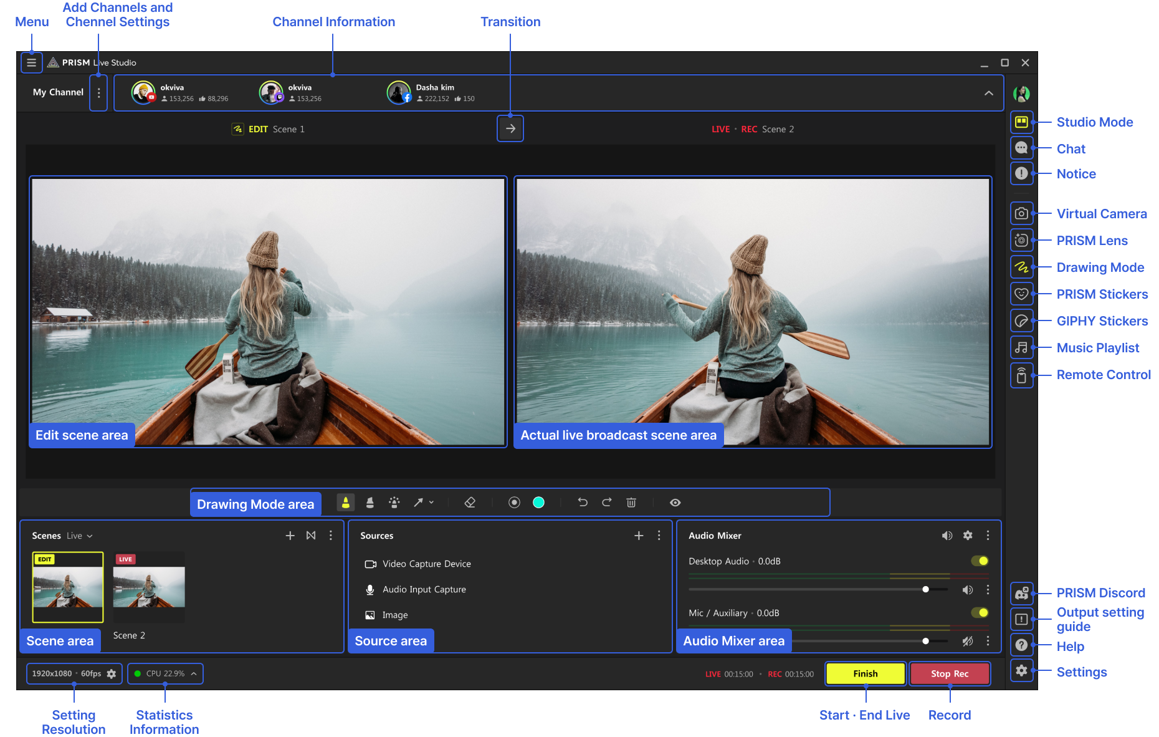Open the Chat panel
The image size is (1159, 737).
tap(1021, 148)
